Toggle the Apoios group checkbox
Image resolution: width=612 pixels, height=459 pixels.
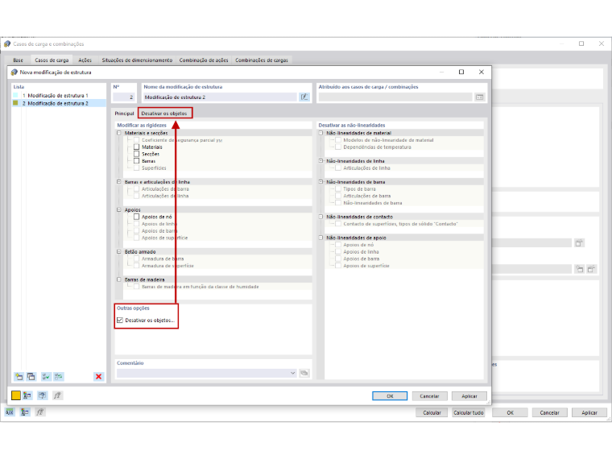pos(119,209)
